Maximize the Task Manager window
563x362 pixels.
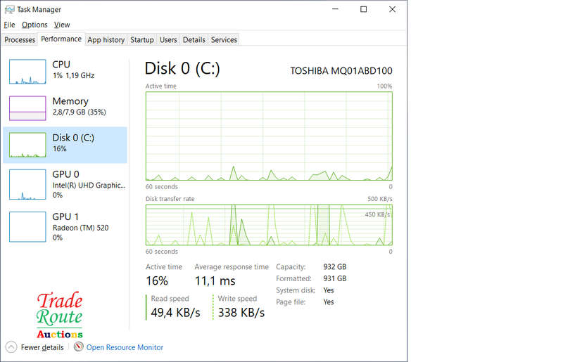363,9
